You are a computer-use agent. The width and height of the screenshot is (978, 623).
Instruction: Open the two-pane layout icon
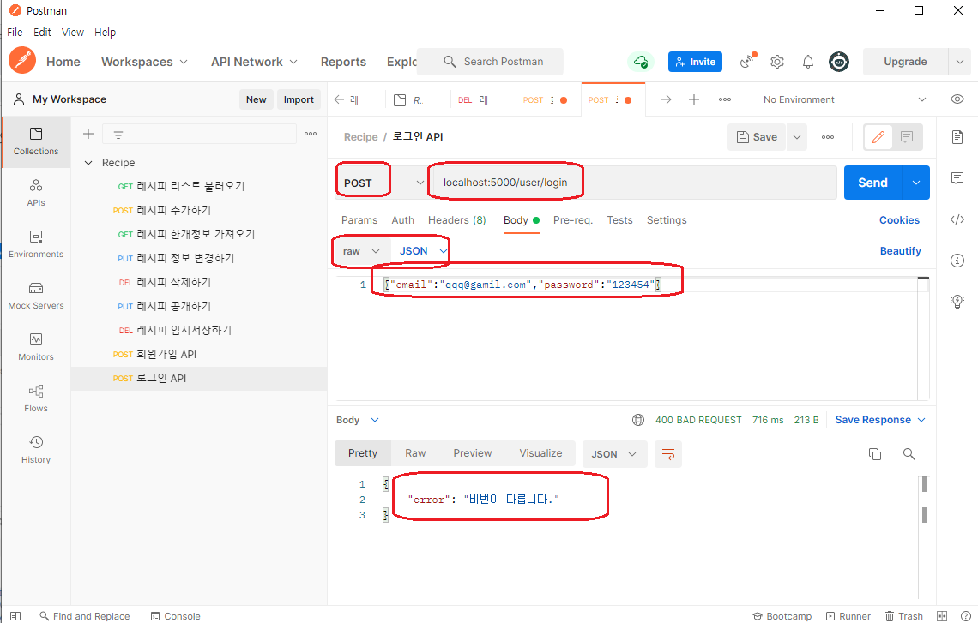point(942,616)
